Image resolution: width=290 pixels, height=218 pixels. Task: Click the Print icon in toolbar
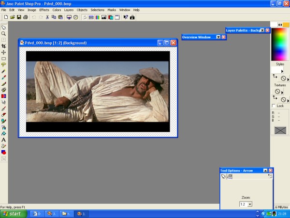25,17
